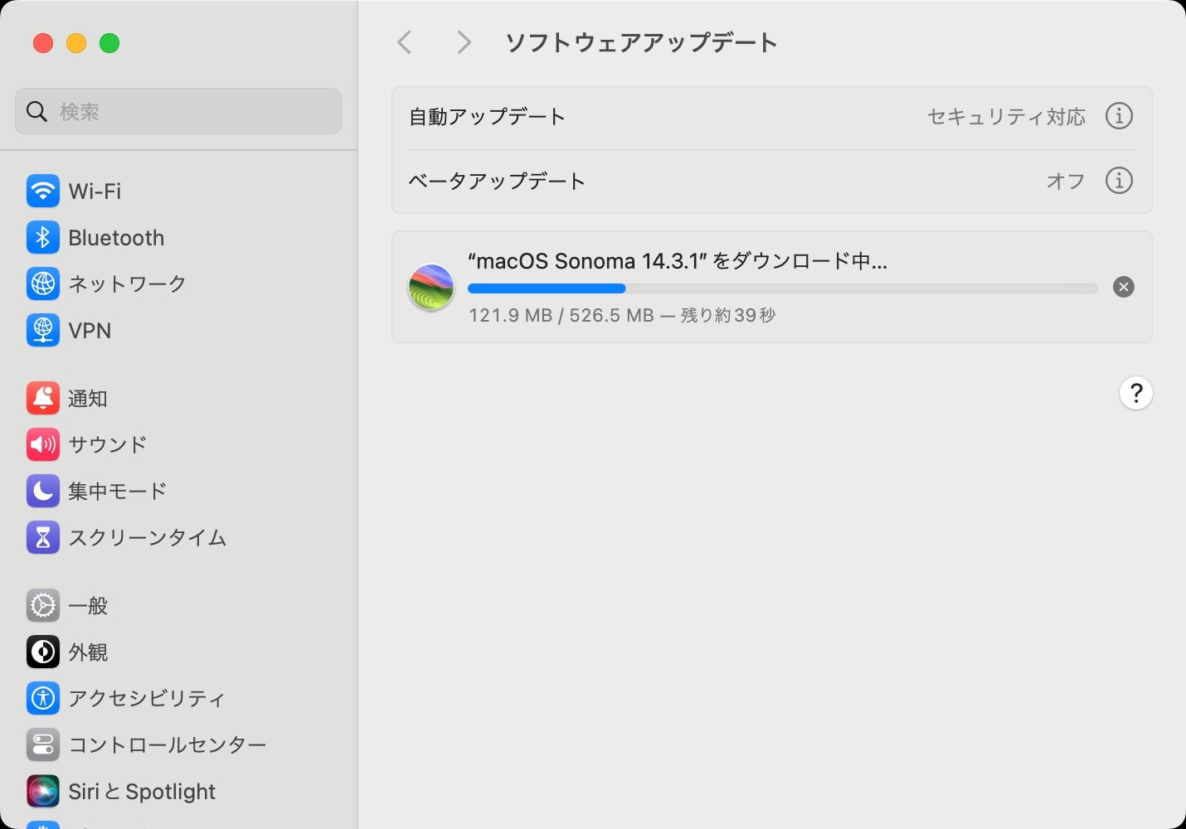Open the Bluetooth icon in sidebar
The width and height of the screenshot is (1186, 829).
[42, 238]
